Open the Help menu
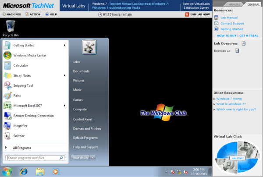Viewport: 263px width, 177px height. [51, 14]
